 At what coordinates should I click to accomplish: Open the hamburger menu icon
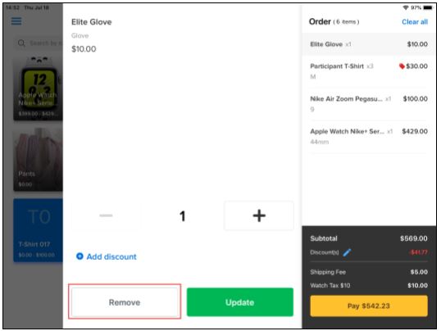(x=16, y=21)
